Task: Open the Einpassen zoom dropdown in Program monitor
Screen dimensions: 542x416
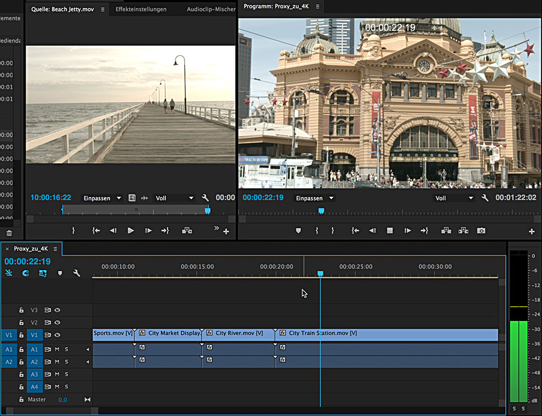Action: [315, 198]
